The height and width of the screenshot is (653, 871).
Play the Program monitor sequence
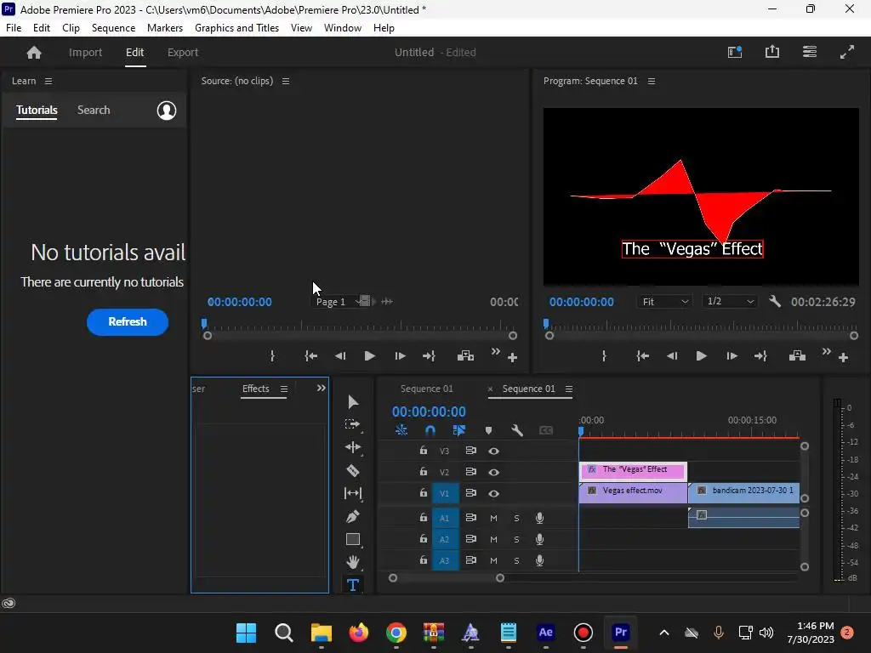tap(701, 356)
